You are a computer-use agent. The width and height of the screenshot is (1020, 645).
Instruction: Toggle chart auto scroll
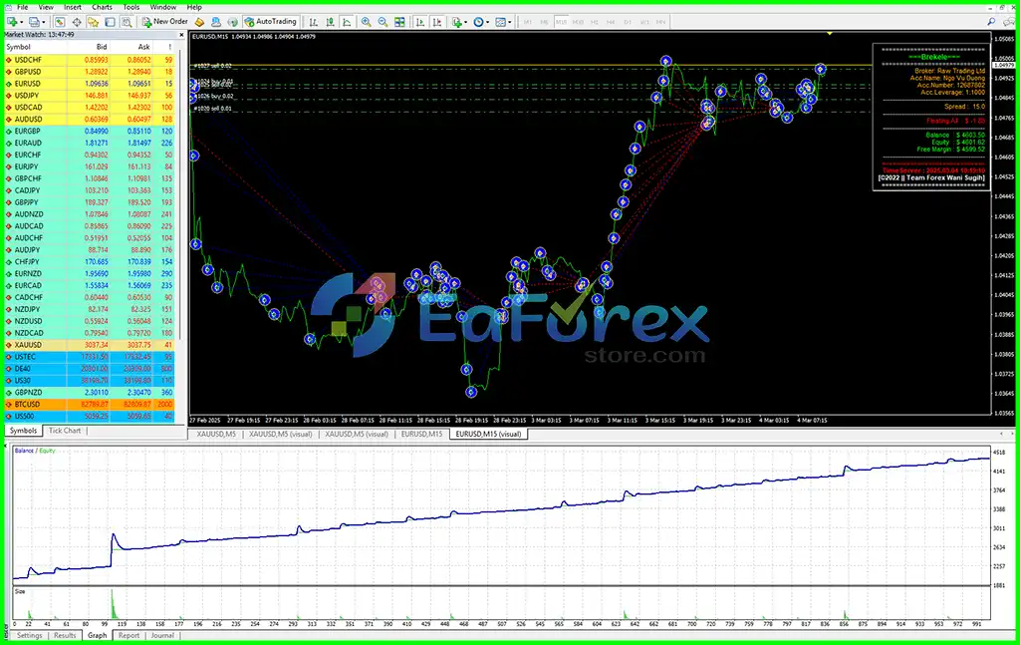pyautogui.click(x=420, y=22)
